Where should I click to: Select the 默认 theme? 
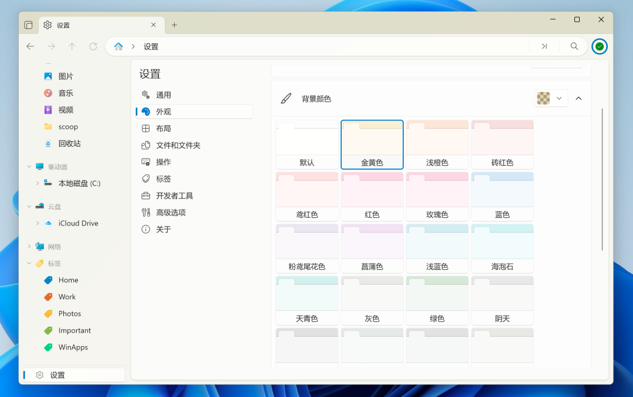[x=307, y=145]
